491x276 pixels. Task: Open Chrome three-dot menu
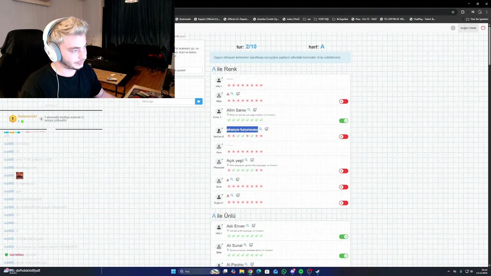[x=486, y=12]
